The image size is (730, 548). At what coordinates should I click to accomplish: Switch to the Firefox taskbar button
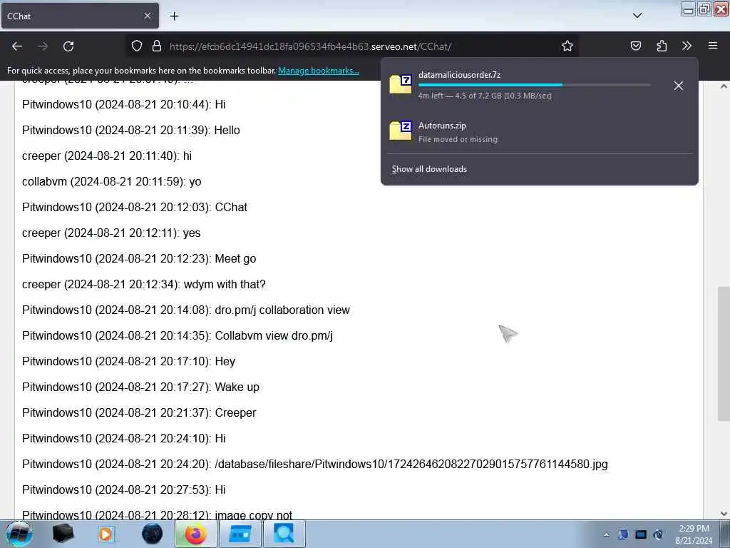(195, 534)
